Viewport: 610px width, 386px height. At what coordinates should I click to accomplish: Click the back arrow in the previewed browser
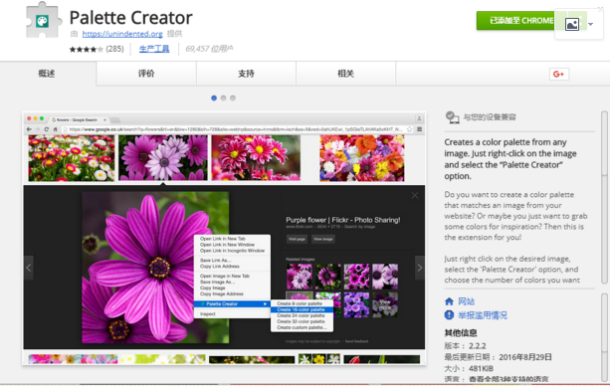(x=29, y=129)
